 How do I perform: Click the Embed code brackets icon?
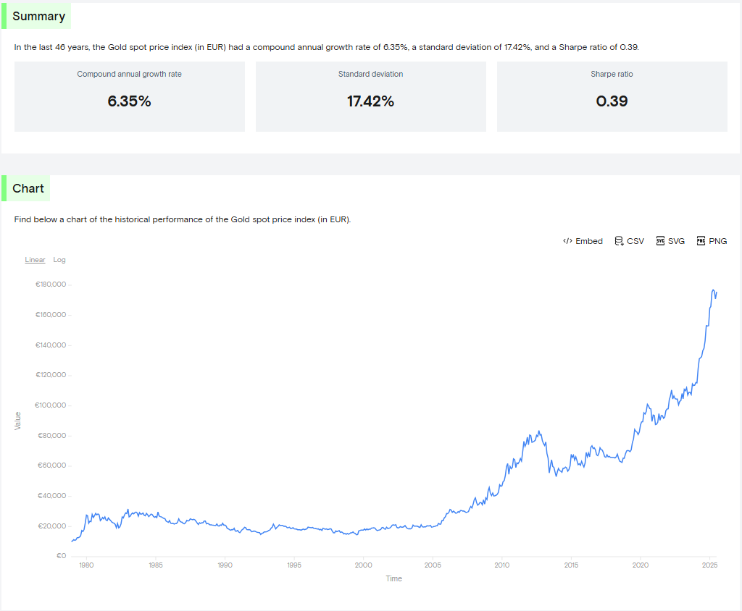coord(567,241)
